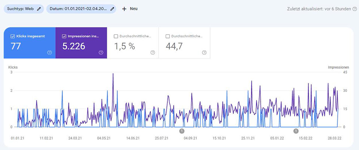Viewport: 359px width, 150px height.
Task: Open help icon on 1,5 % card
Action: click(153, 53)
